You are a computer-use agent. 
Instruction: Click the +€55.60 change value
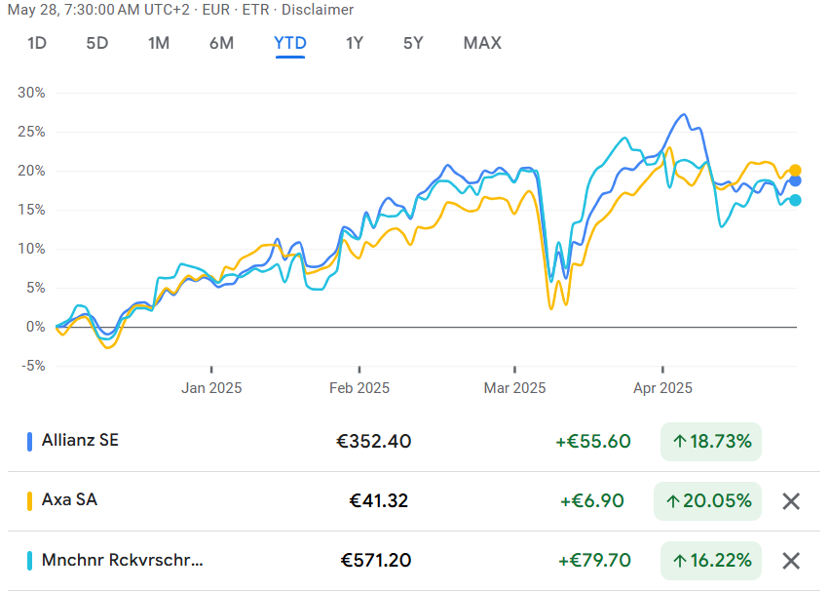tap(593, 442)
